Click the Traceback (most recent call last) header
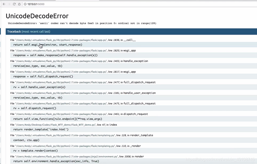Image resolution: width=257 pixels, height=164 pixels. point(131,32)
